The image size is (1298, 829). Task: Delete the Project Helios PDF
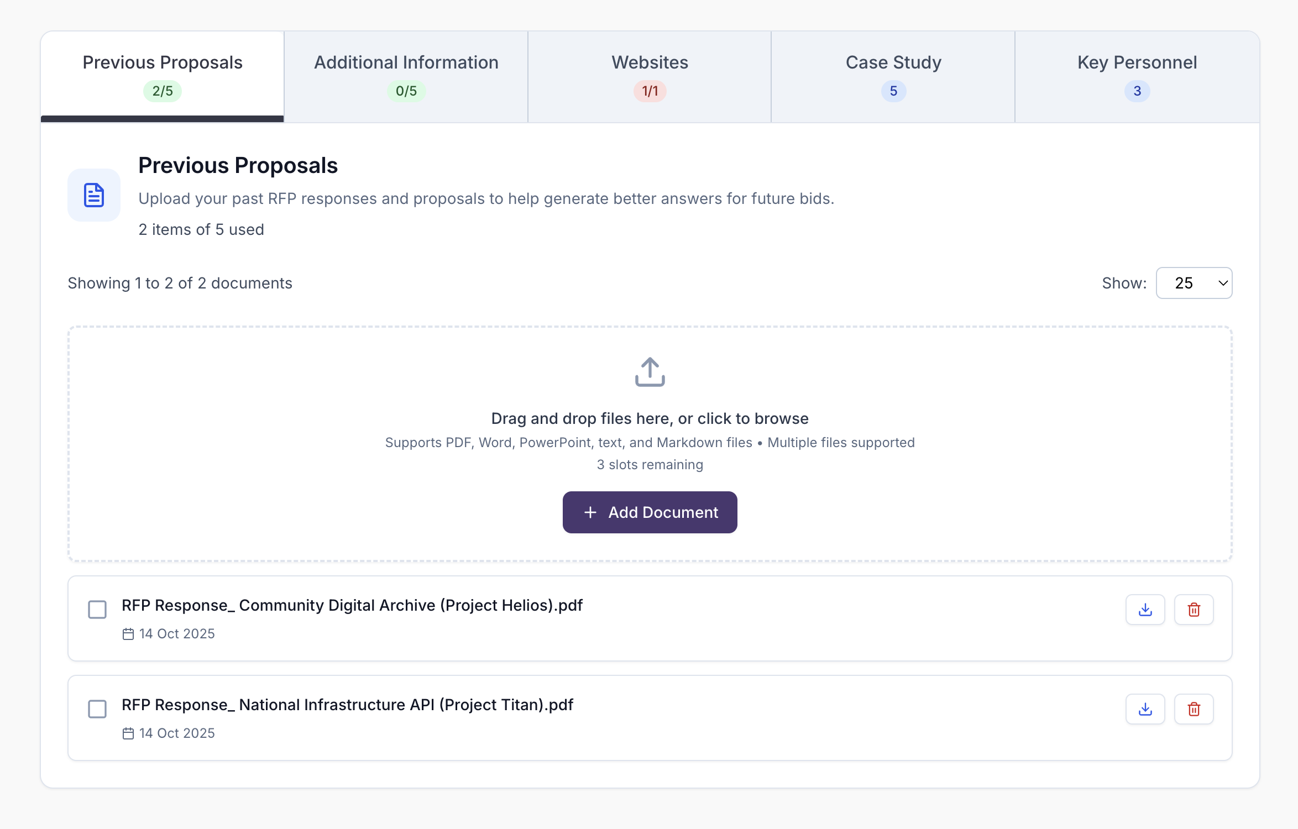tap(1194, 610)
